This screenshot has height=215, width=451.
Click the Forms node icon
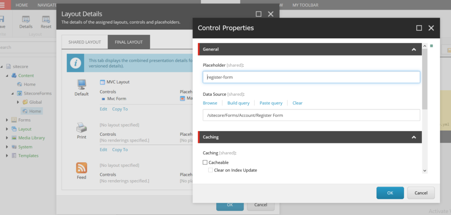(14, 120)
